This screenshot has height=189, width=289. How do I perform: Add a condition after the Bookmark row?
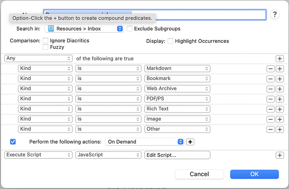(280, 79)
